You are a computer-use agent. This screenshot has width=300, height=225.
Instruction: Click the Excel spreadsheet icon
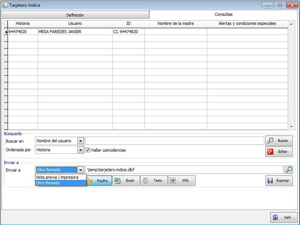pyautogui.click(x=117, y=181)
